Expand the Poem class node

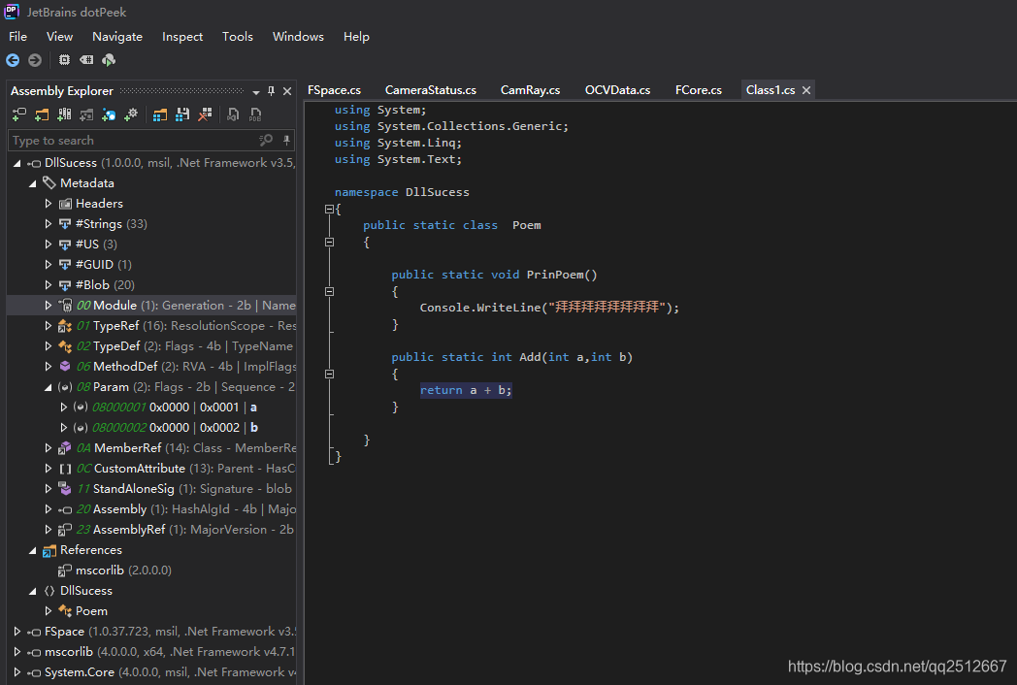(48, 611)
